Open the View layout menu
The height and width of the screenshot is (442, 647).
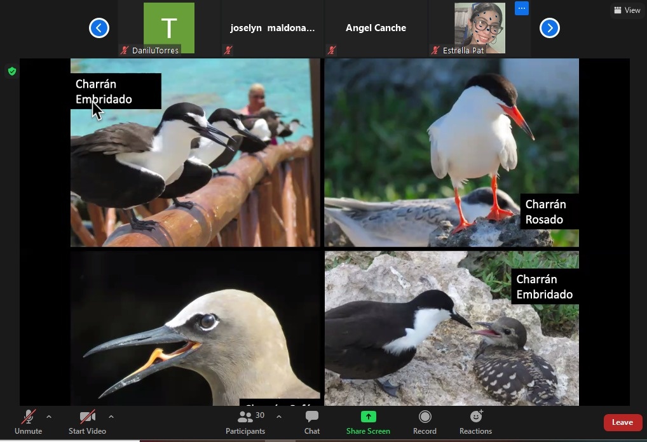point(627,10)
